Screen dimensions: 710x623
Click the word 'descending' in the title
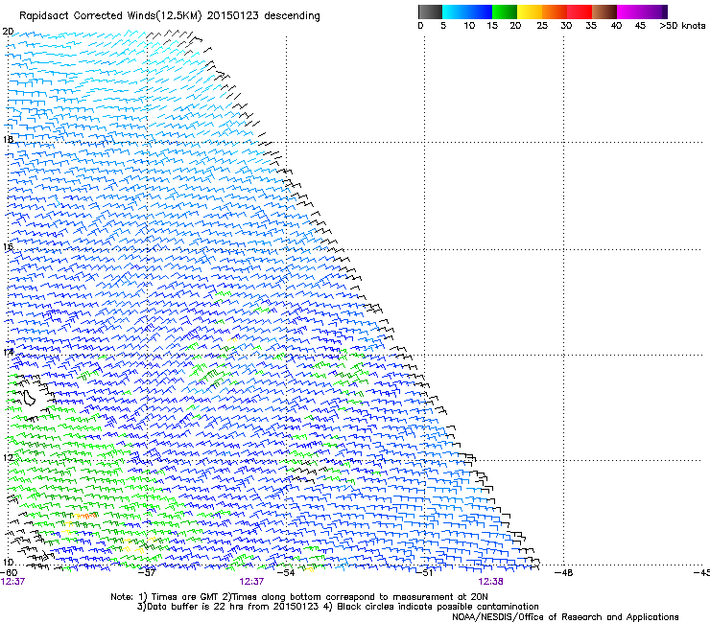coord(292,16)
